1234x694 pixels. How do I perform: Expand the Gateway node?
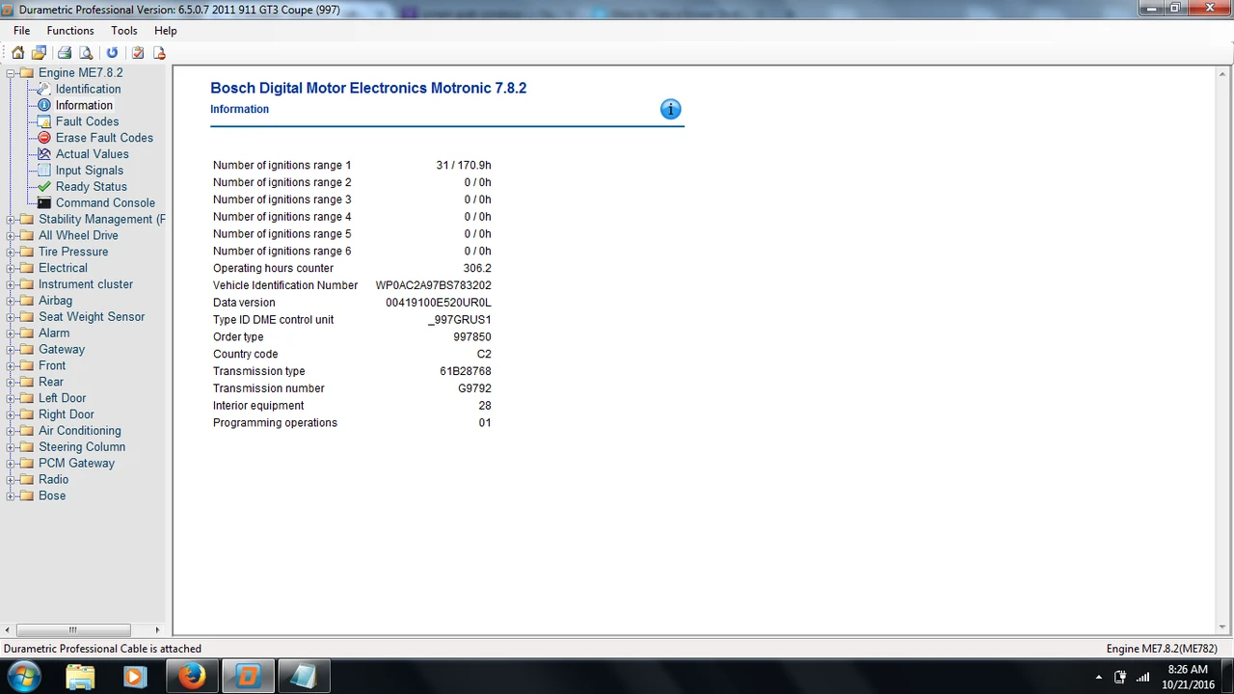(x=11, y=350)
